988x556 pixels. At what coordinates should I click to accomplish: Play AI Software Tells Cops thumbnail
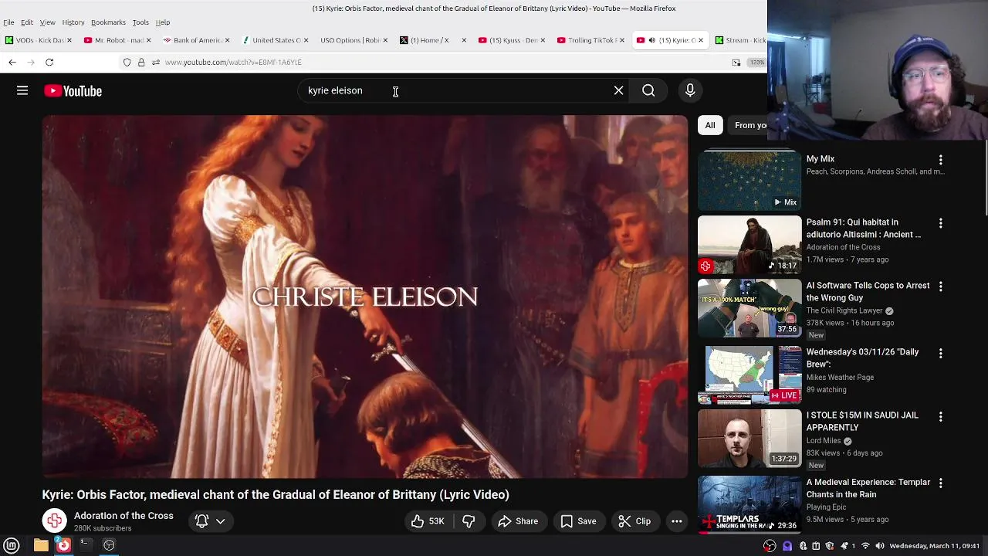(x=749, y=308)
